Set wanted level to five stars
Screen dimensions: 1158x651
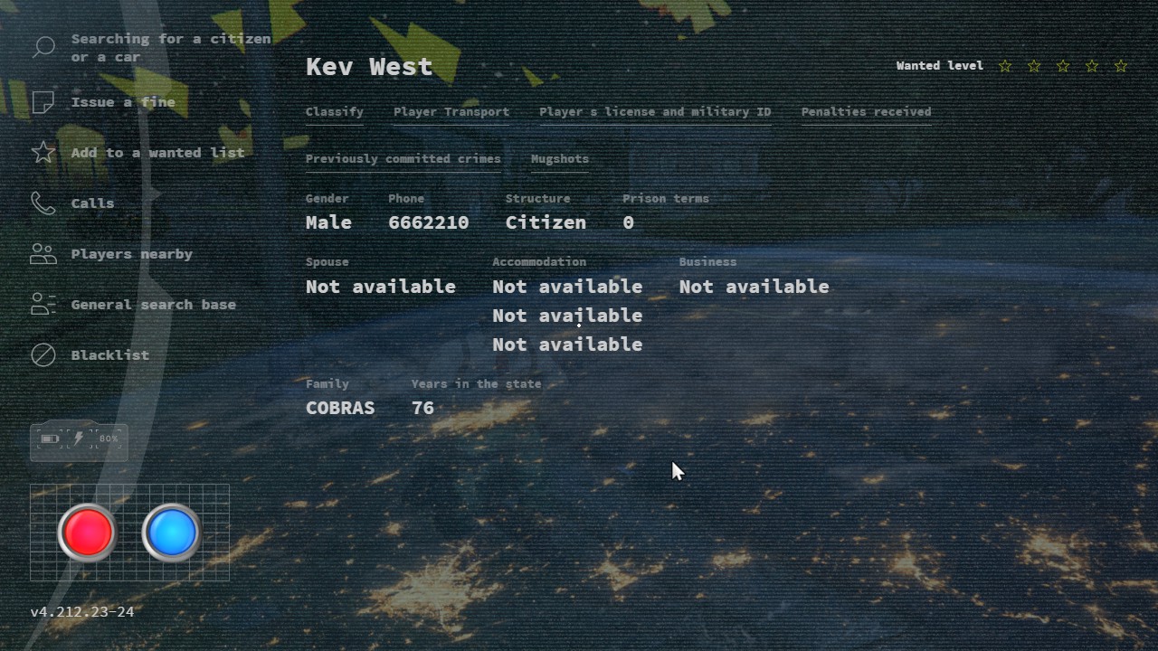1121,66
